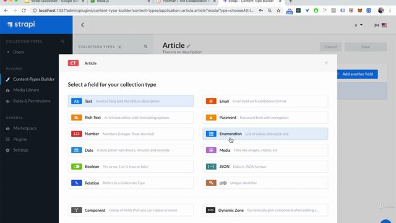Image resolution: width=396 pixels, height=223 pixels.
Task: Open Users collection type
Action: (x=19, y=52)
